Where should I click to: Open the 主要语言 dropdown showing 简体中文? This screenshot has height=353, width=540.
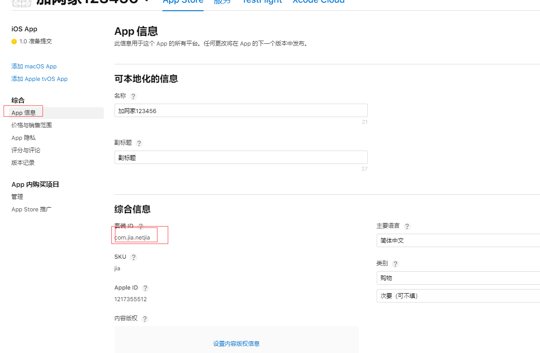coord(458,240)
